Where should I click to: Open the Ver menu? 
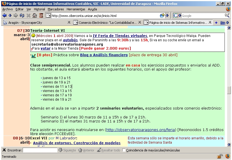point(29,9)
